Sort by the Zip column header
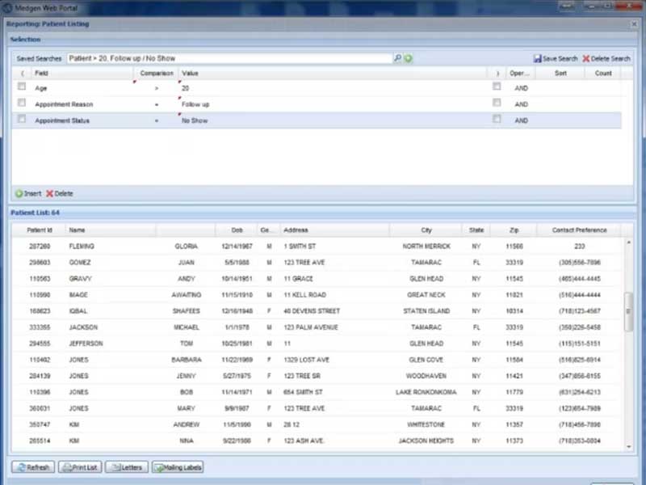The width and height of the screenshot is (646, 485). tap(514, 230)
